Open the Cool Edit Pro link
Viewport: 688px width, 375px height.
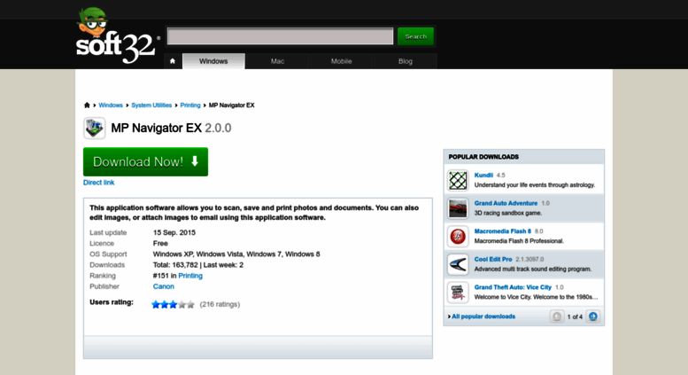click(493, 259)
